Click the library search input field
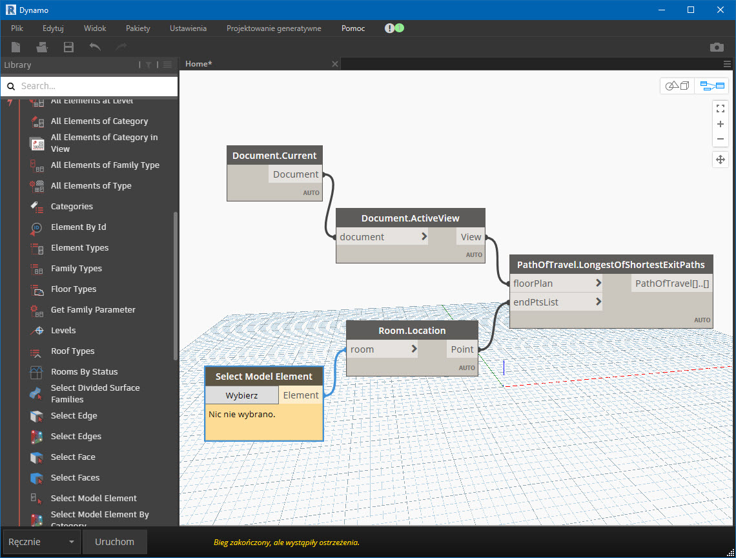This screenshot has height=558, width=736. point(97,86)
